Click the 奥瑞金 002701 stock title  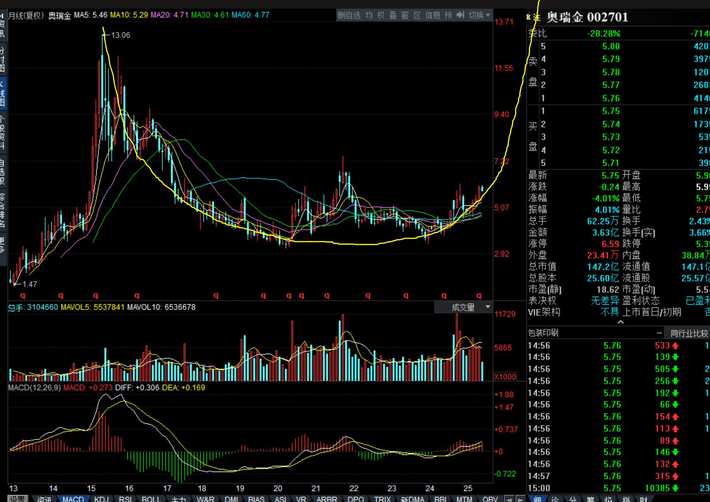pyautogui.click(x=587, y=17)
